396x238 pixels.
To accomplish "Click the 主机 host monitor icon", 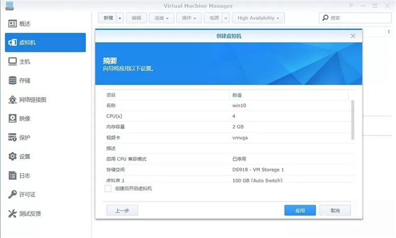I will tap(12, 62).
